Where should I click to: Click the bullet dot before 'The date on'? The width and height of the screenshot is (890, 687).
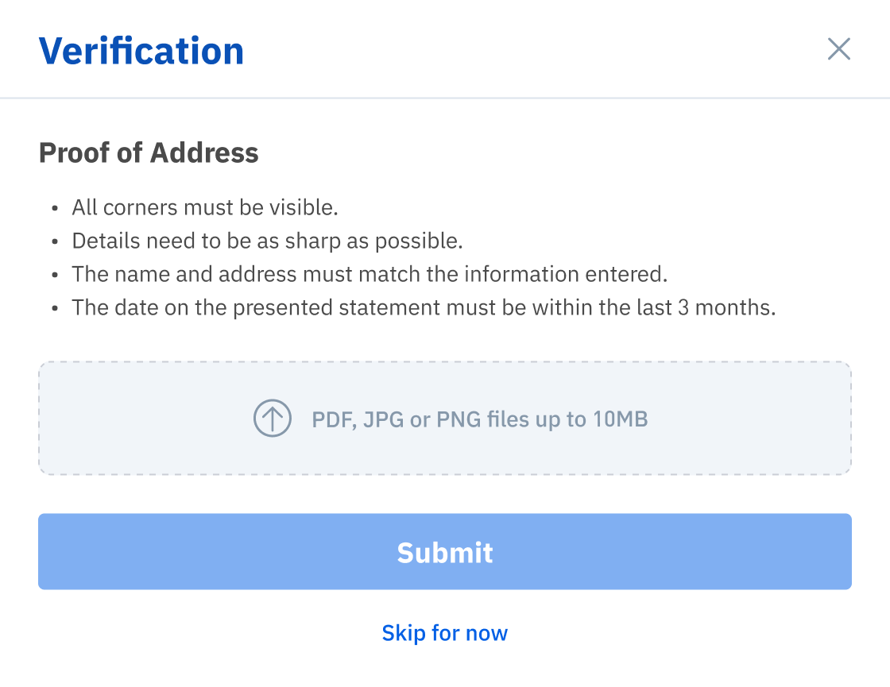tap(55, 309)
